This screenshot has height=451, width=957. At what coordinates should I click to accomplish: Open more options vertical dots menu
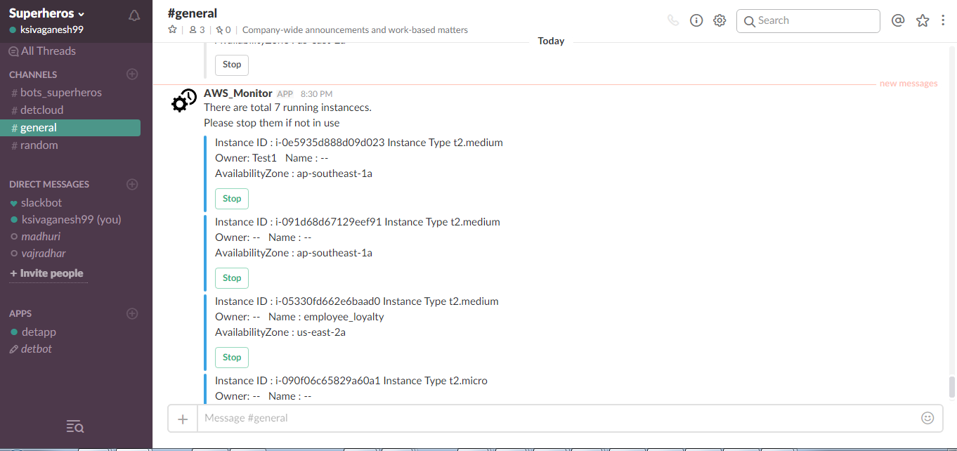pos(943,20)
